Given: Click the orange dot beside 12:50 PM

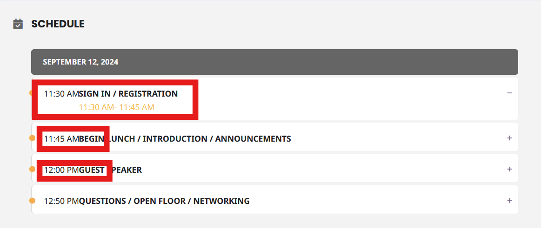Looking at the screenshot, I should tap(32, 201).
